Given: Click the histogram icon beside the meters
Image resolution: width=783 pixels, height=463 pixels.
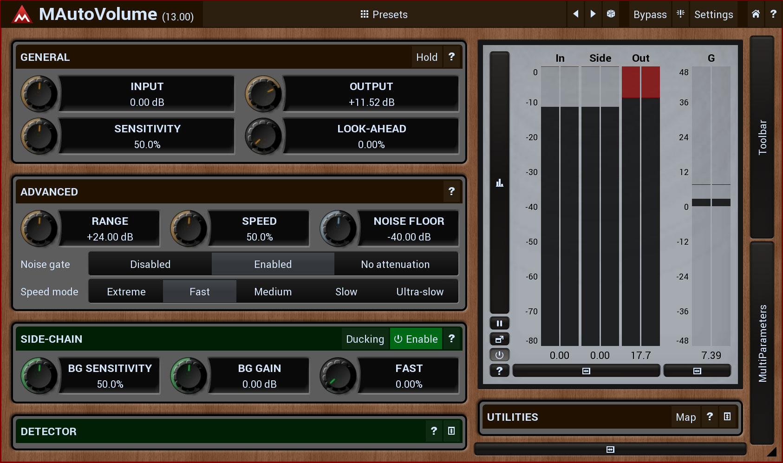Looking at the screenshot, I should 500,183.
